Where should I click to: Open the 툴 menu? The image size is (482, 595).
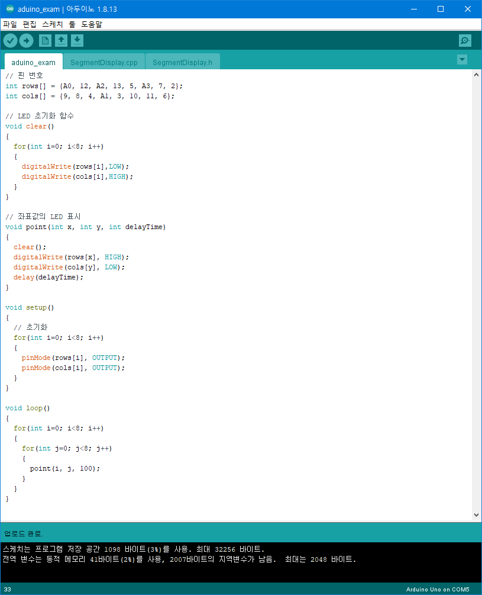pyautogui.click(x=72, y=24)
